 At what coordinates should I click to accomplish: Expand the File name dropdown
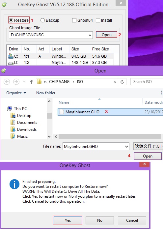pos(127,147)
